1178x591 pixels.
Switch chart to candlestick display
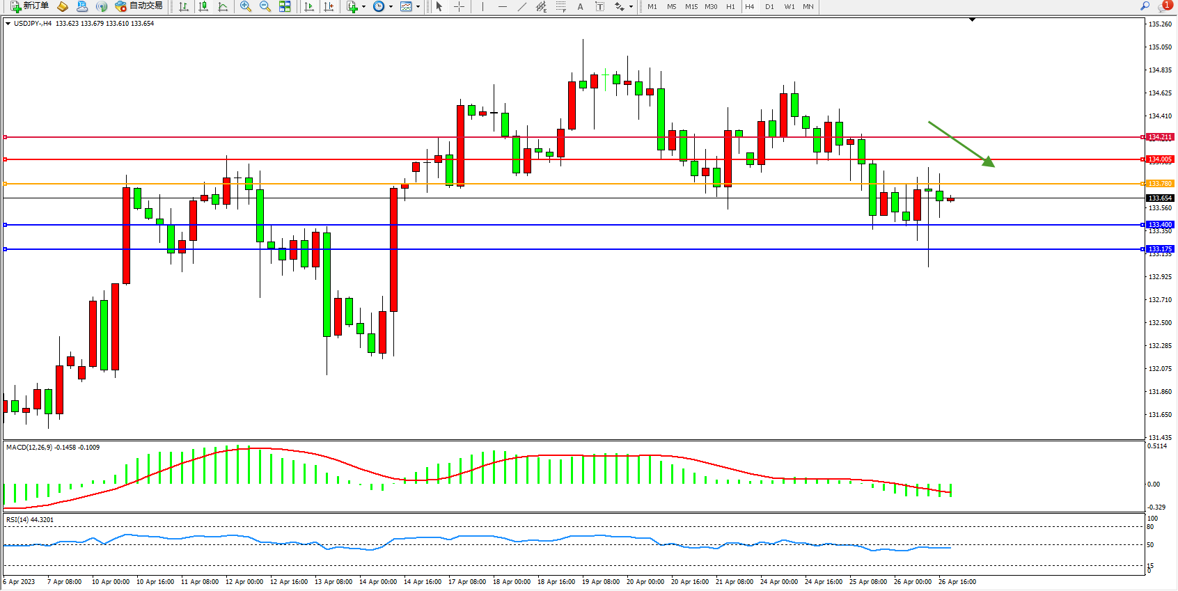[x=203, y=6]
